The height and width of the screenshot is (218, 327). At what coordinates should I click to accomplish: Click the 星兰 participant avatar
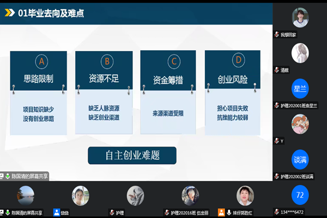point(300,89)
